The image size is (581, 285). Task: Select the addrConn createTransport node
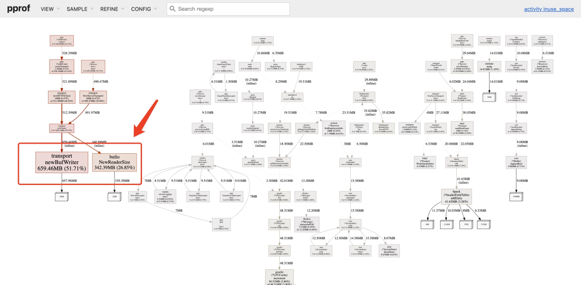coord(62,65)
